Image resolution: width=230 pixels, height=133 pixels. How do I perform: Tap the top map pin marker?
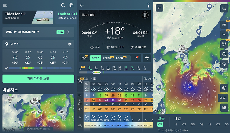(209, 6)
